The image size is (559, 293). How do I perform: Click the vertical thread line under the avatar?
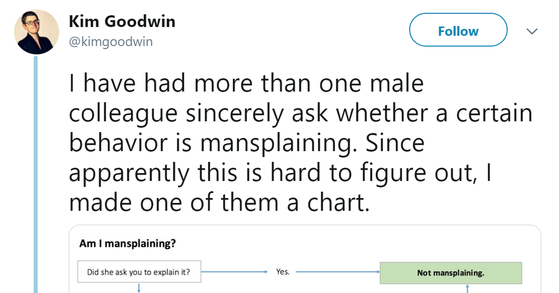click(36, 172)
